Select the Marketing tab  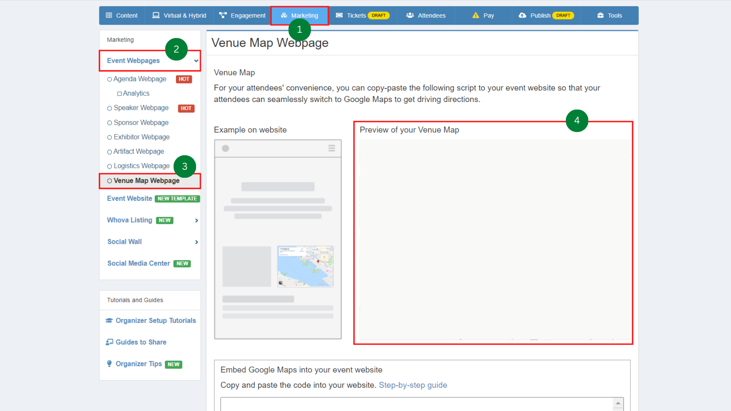click(300, 16)
